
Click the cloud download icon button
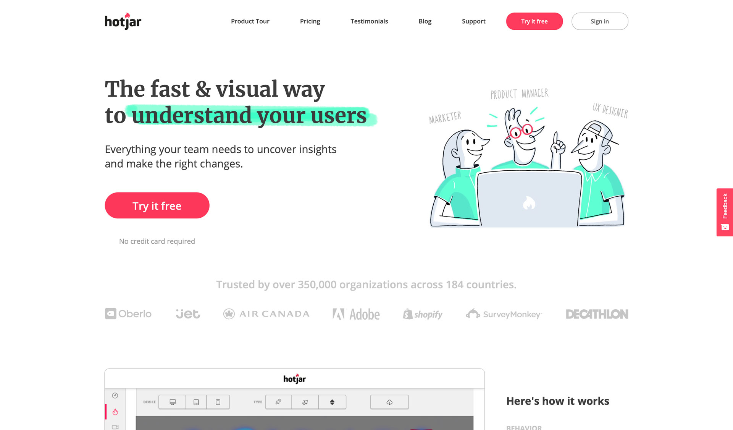point(389,402)
